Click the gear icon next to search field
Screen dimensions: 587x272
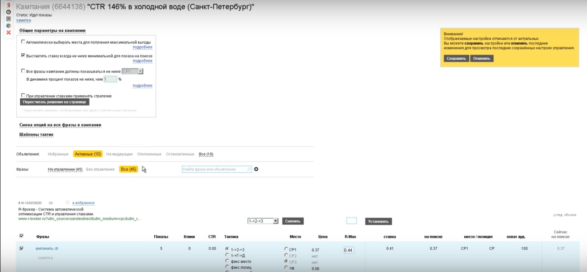point(256,169)
